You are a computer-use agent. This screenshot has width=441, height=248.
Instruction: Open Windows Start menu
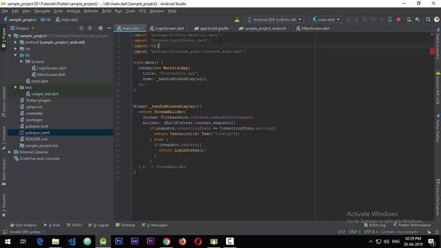pyautogui.click(x=8, y=242)
